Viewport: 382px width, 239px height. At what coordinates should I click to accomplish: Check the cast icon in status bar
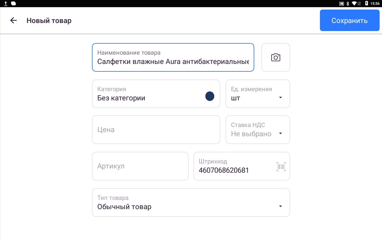click(341, 4)
